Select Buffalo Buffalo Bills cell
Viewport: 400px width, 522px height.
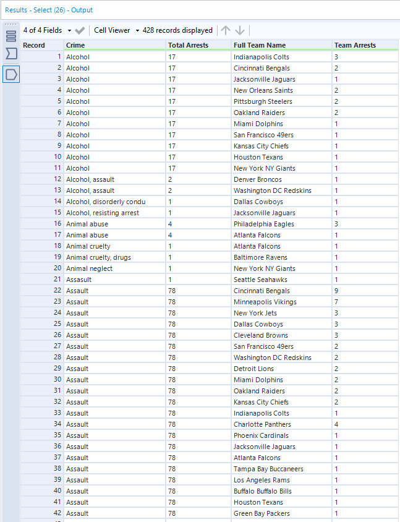tap(281, 491)
